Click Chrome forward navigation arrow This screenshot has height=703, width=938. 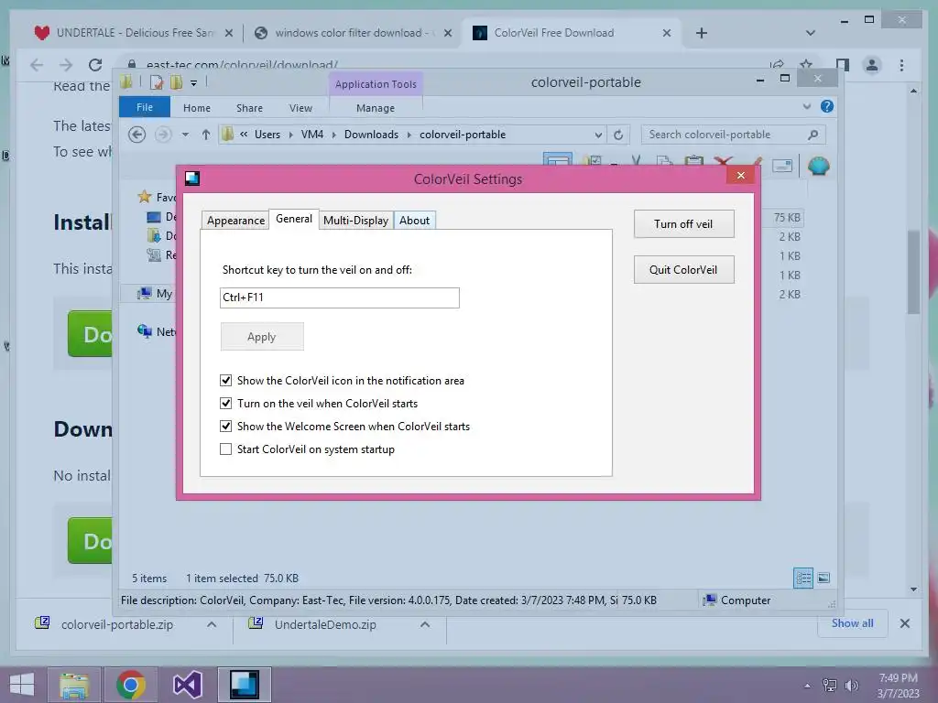click(x=66, y=65)
